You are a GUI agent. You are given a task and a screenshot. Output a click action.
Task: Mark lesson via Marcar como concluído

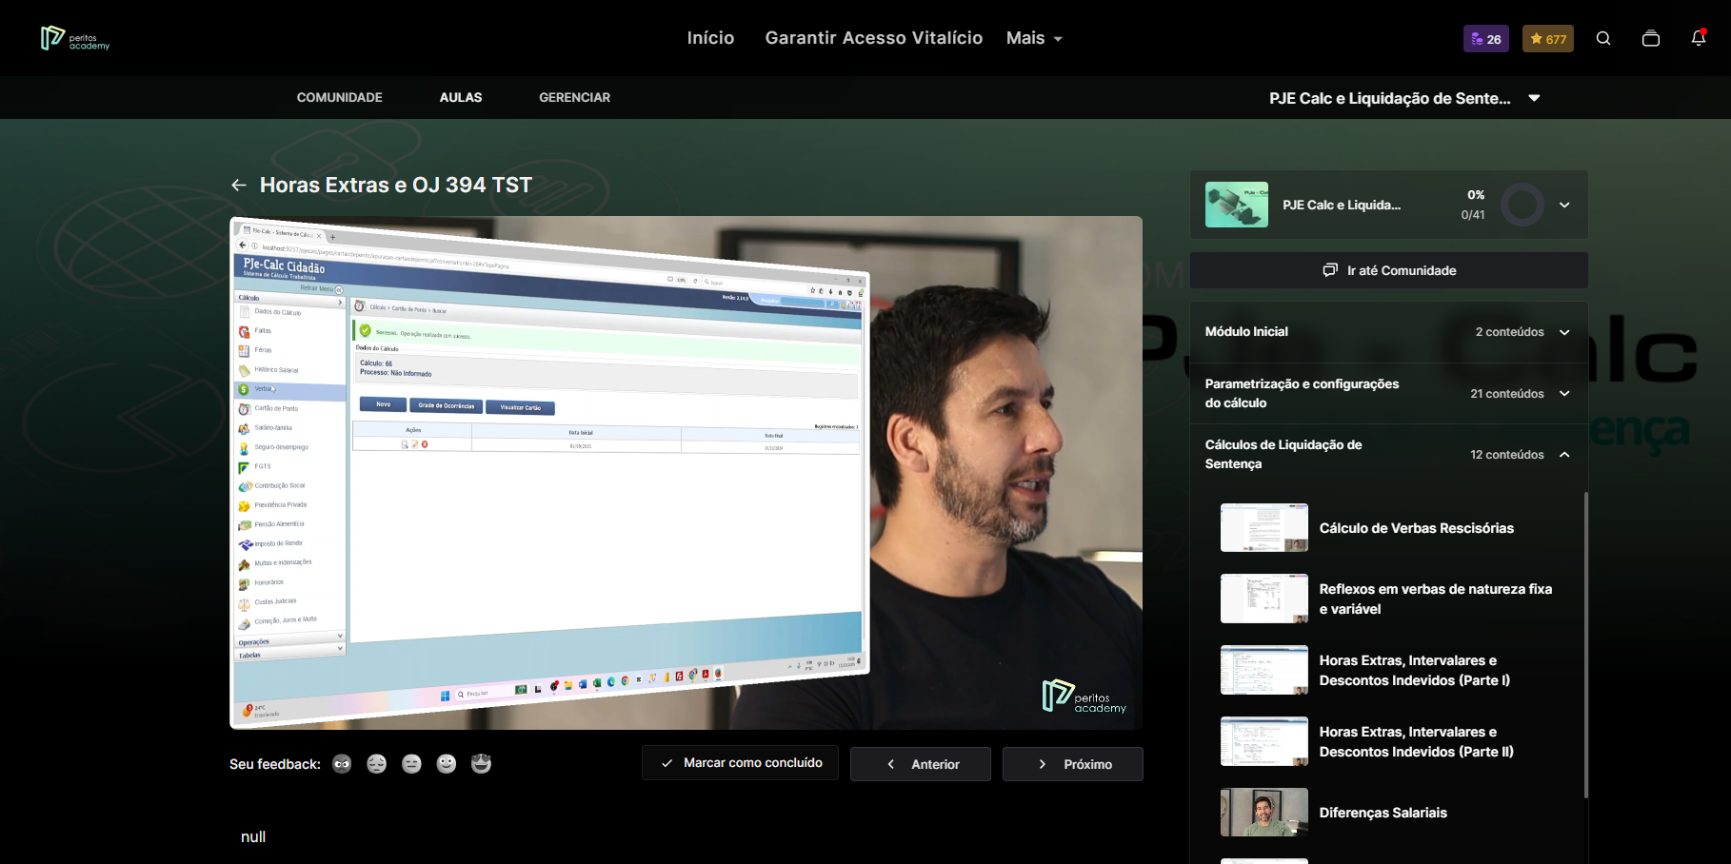coord(740,763)
